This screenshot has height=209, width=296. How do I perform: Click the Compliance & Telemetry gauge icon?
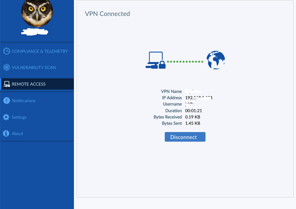(x=7, y=51)
